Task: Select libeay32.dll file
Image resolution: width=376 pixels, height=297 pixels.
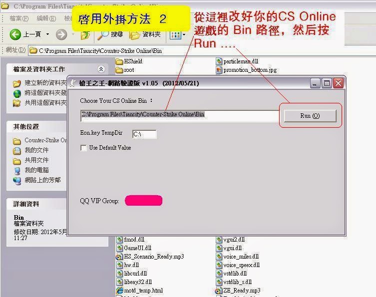Action: (x=134, y=282)
